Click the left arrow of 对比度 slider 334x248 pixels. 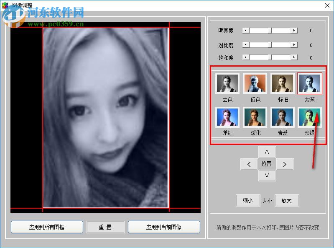click(246, 45)
